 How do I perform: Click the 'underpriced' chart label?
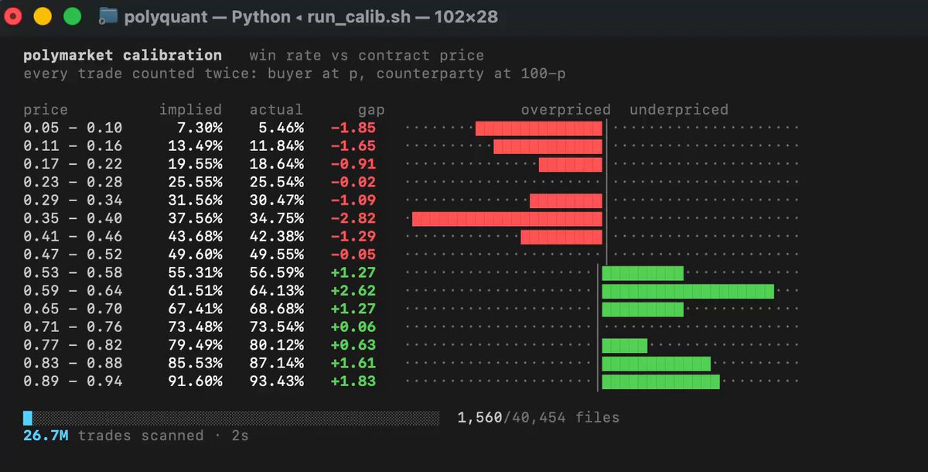point(679,110)
